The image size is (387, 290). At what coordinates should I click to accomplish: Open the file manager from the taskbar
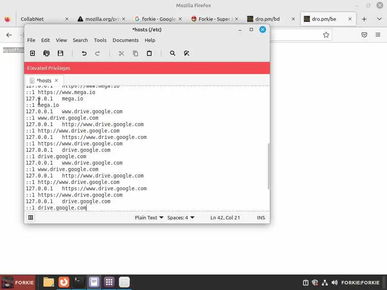point(49,282)
